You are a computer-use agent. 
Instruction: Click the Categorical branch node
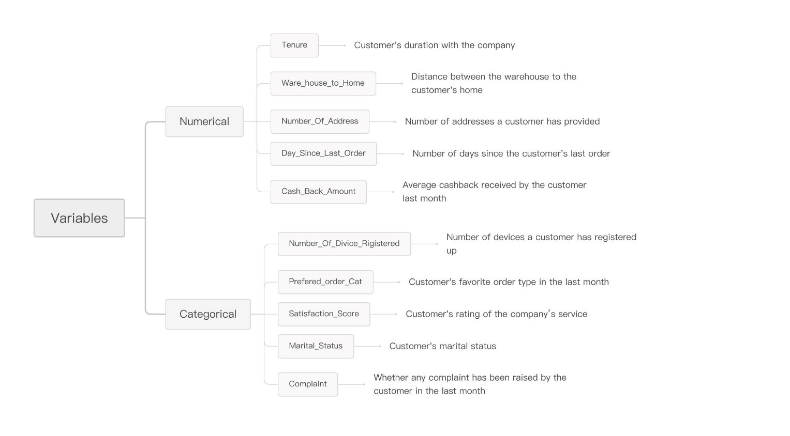[208, 314]
